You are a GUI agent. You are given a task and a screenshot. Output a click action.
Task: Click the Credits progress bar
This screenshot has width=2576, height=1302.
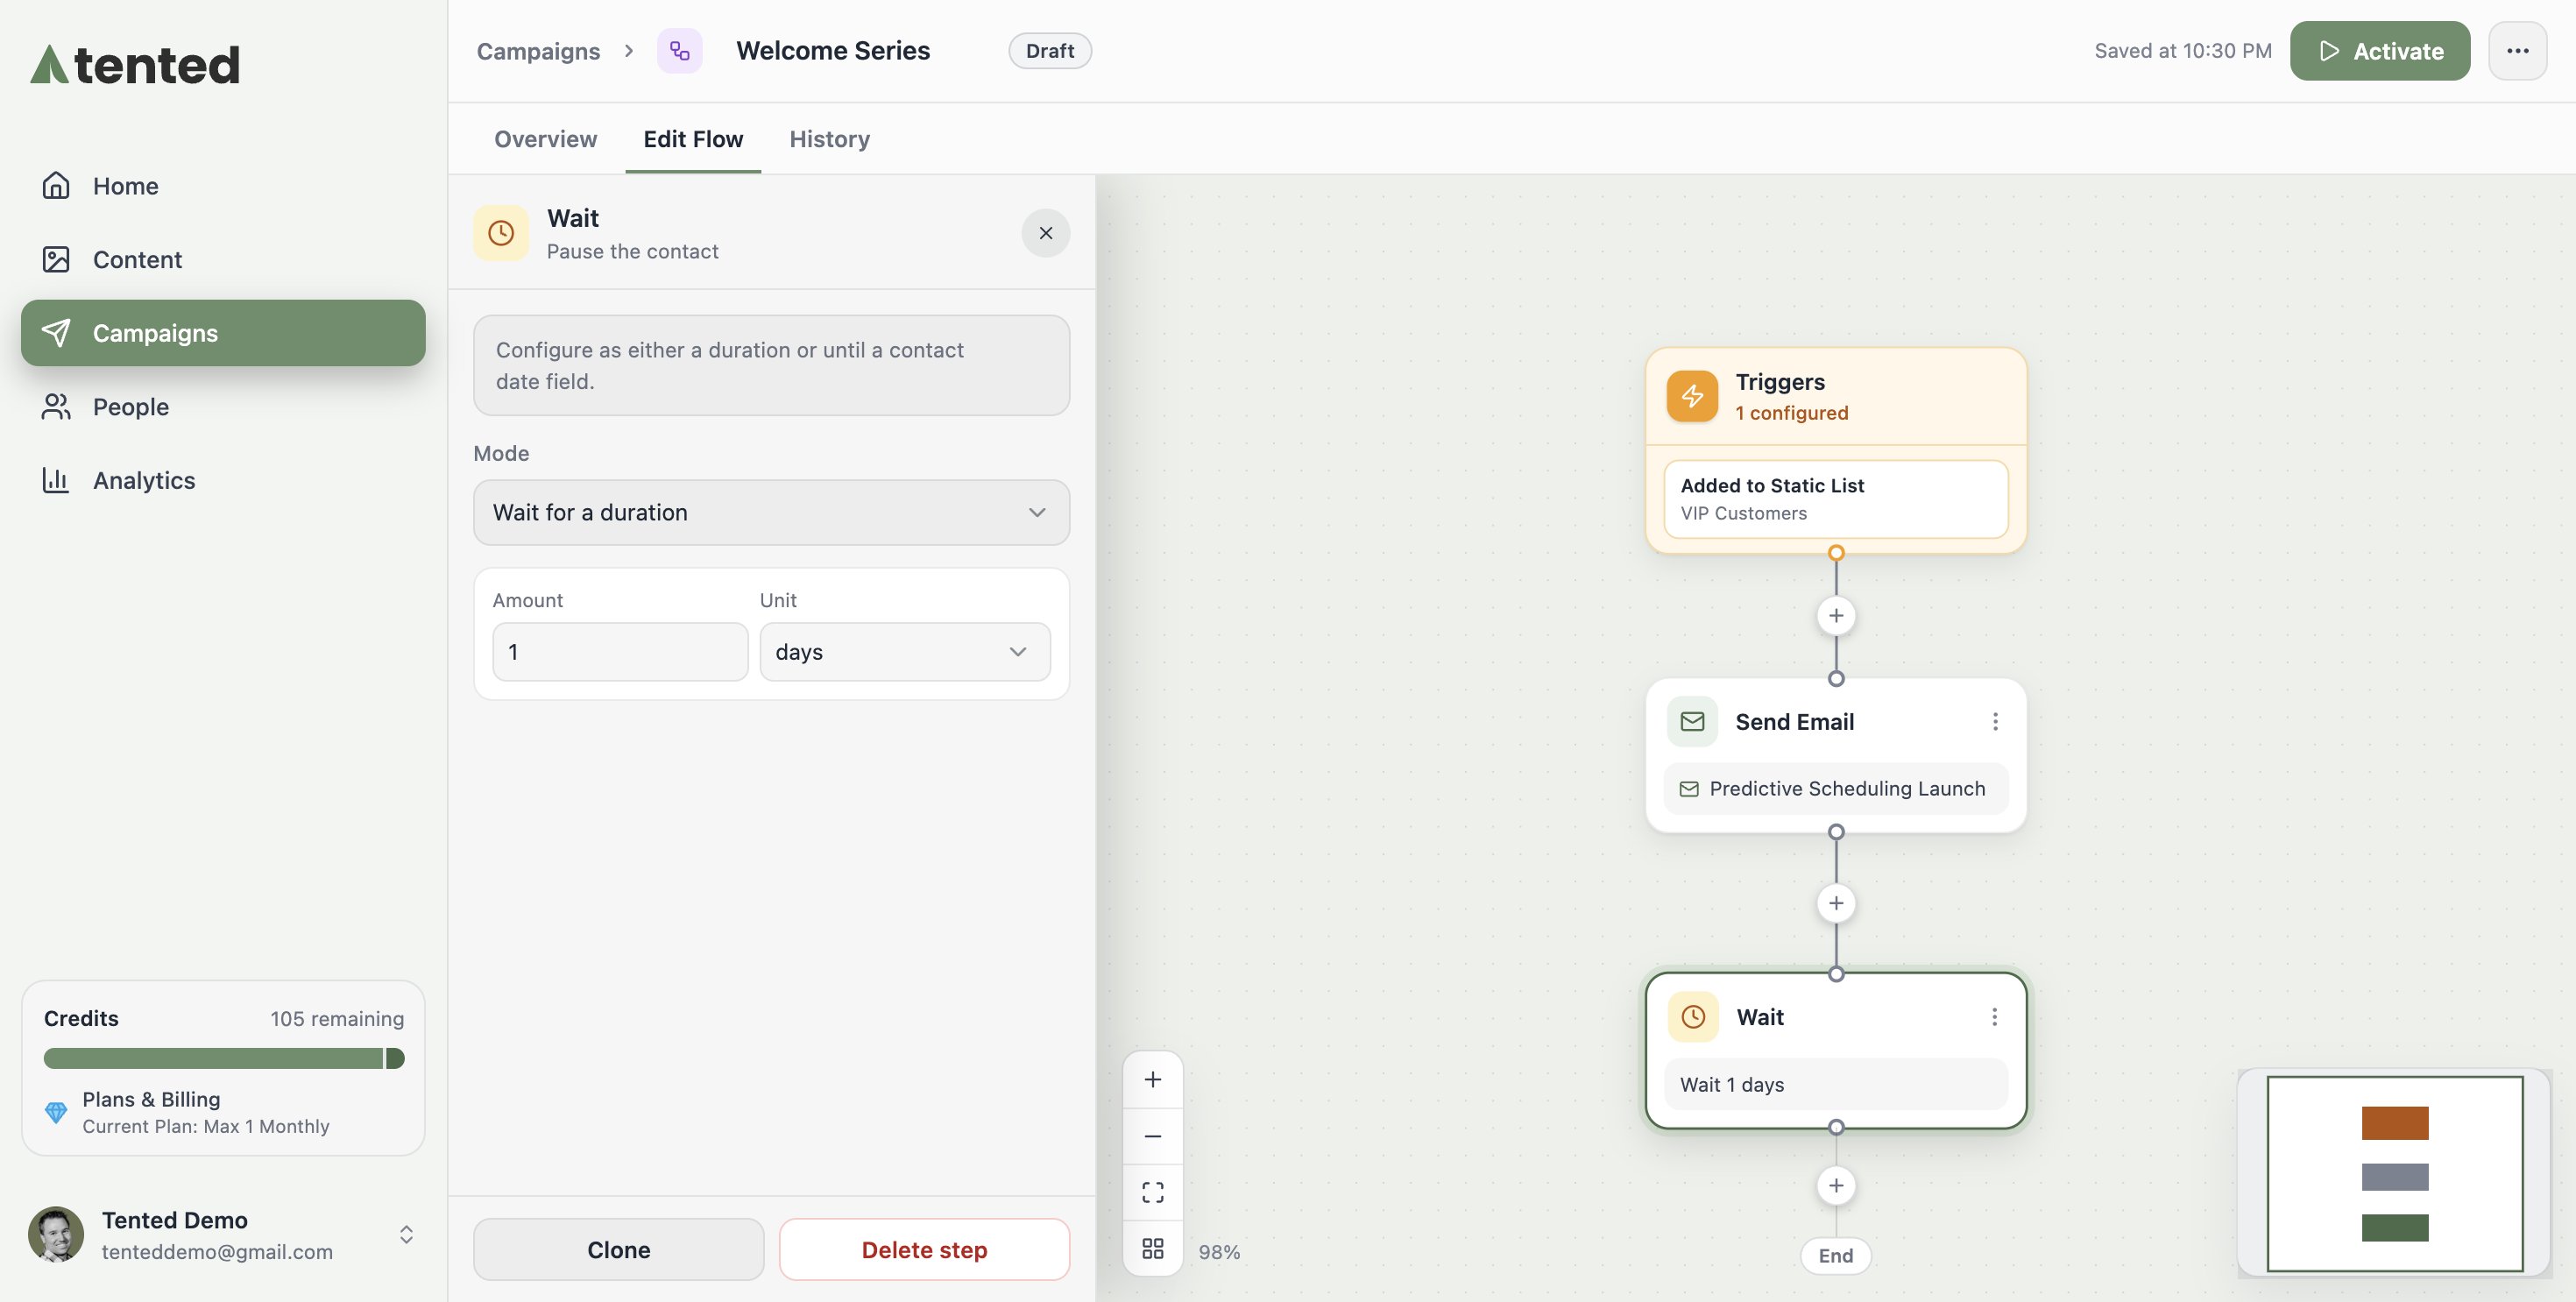[x=224, y=1058]
